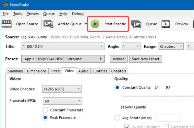Click the Constant Quality value 24
This screenshot has height=128, width=194.
[x=156, y=87]
